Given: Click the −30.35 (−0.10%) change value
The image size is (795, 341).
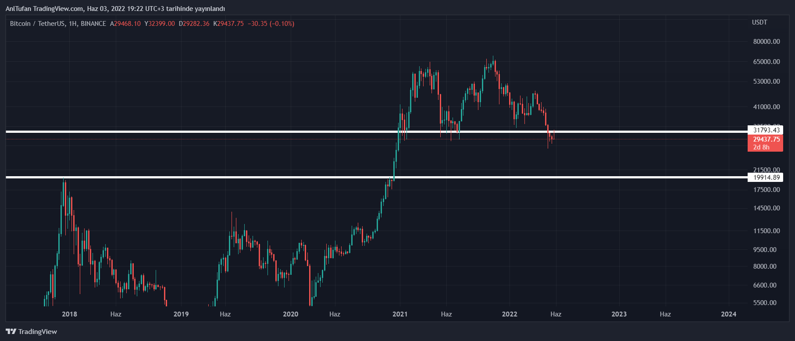Looking at the screenshot, I should pos(271,24).
